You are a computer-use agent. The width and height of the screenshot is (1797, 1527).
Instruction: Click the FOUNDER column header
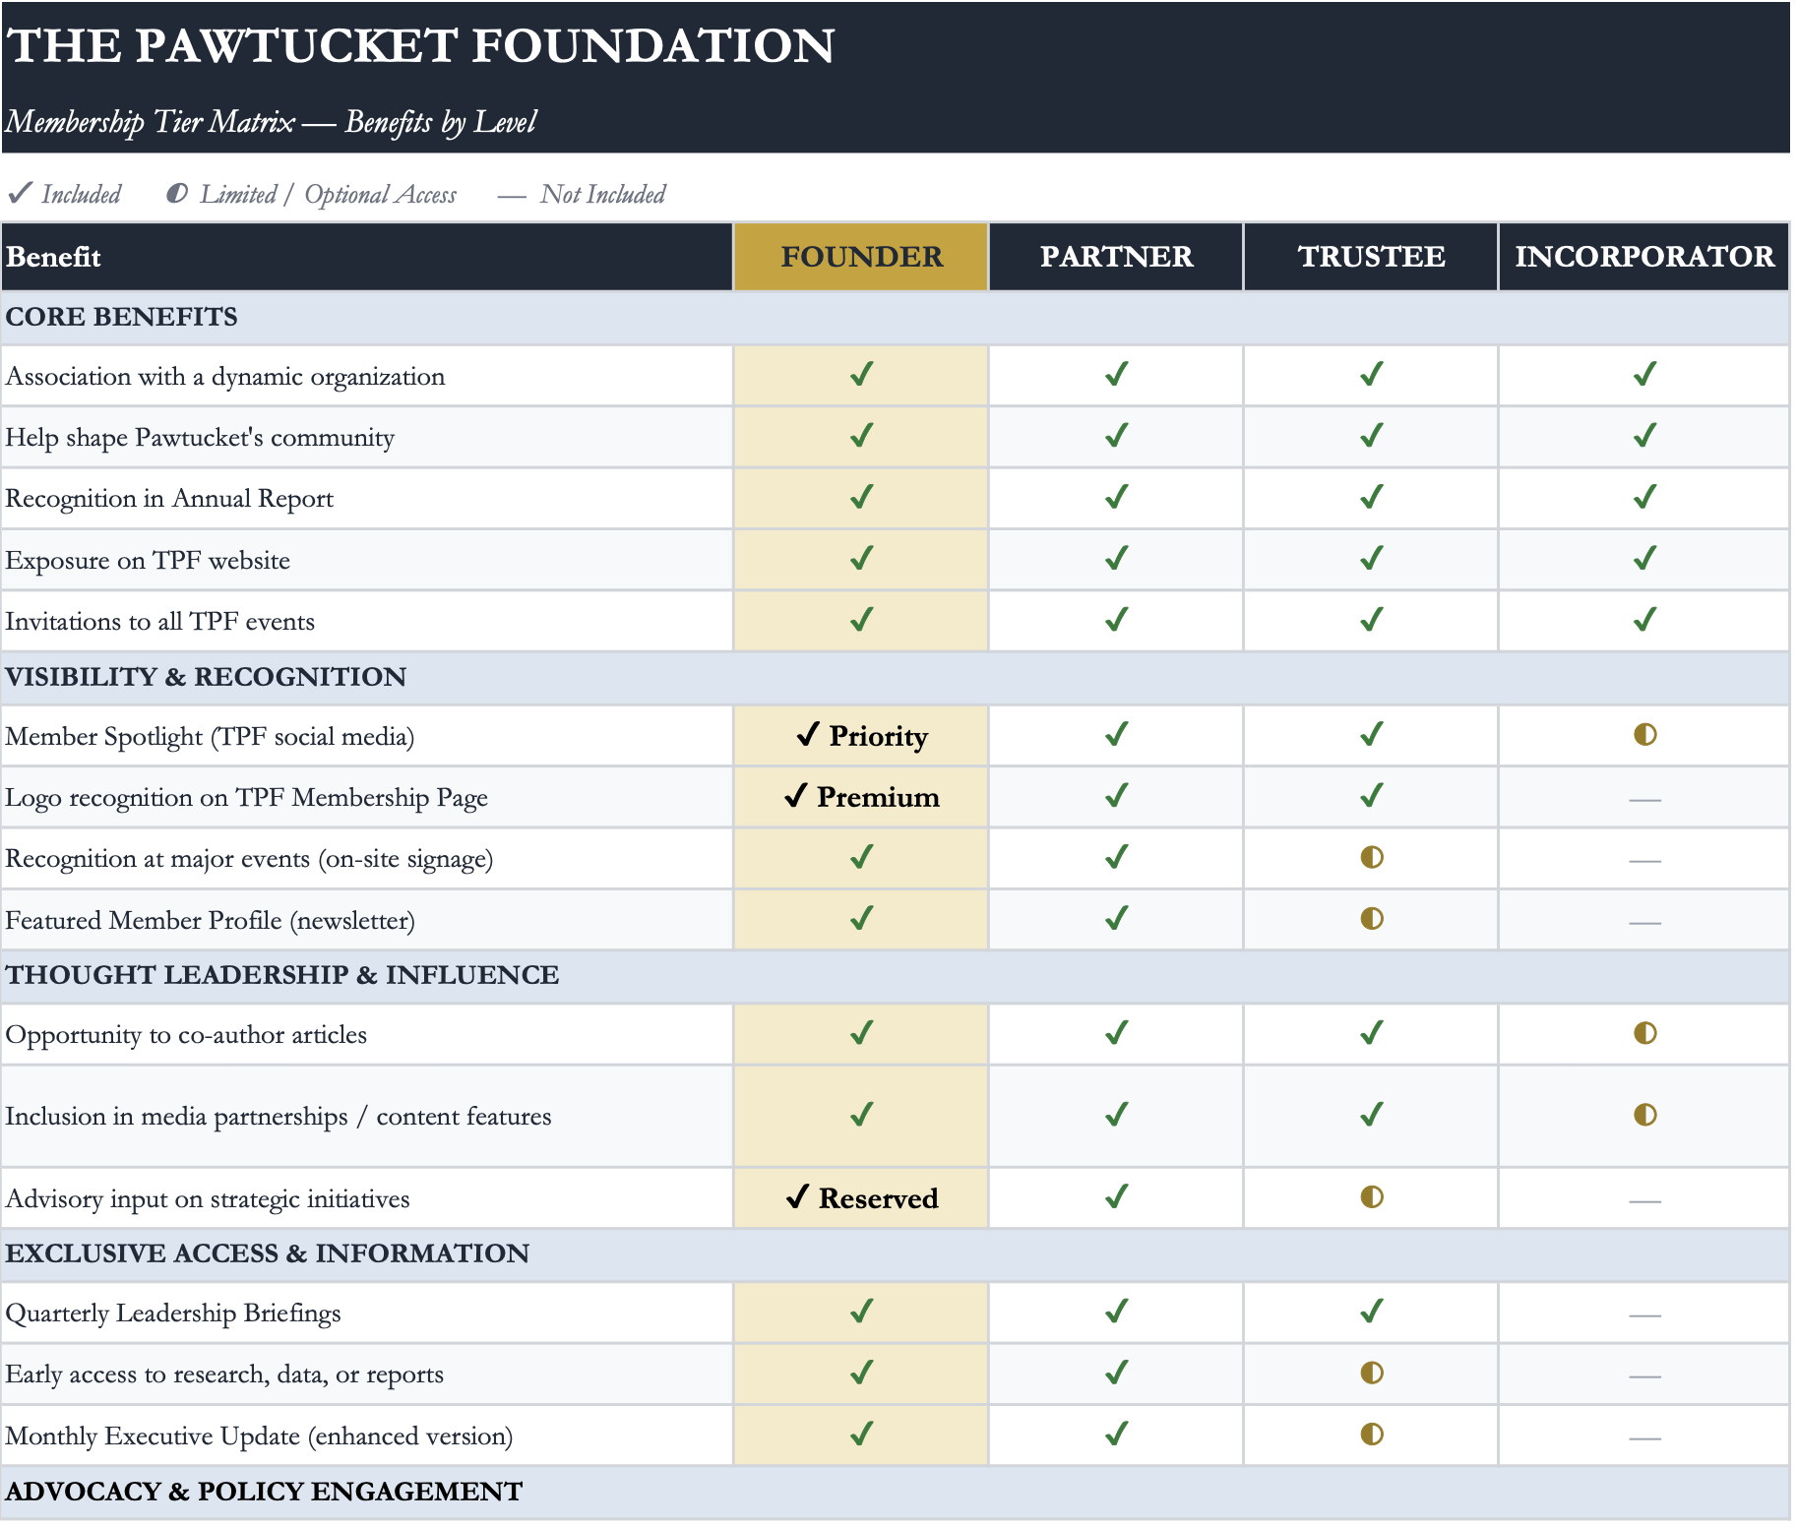[x=861, y=257]
